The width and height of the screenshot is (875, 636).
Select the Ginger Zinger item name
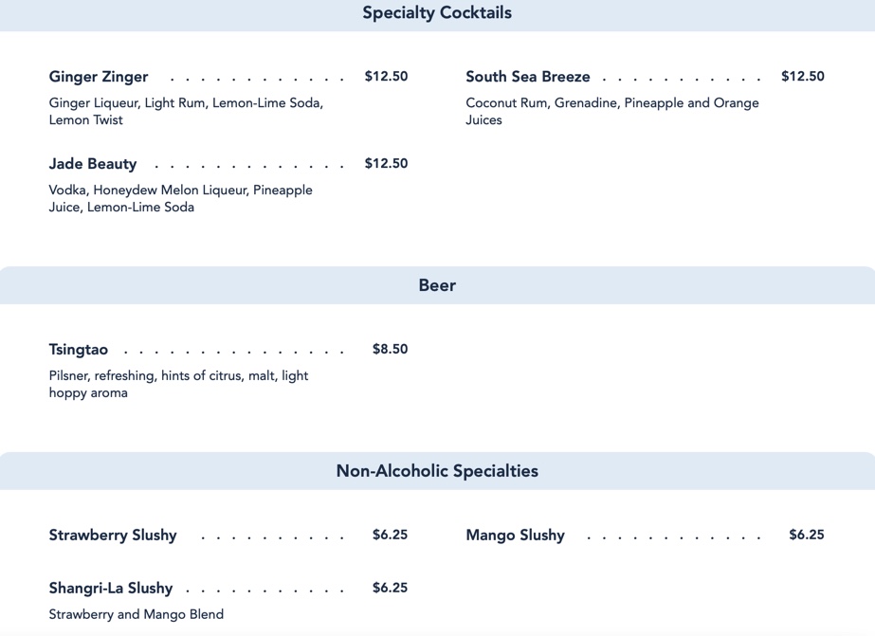(99, 77)
